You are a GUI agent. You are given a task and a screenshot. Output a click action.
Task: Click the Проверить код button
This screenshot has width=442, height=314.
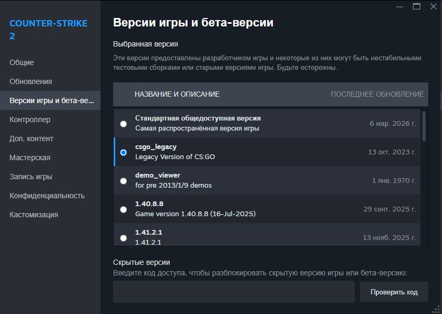tap(394, 291)
